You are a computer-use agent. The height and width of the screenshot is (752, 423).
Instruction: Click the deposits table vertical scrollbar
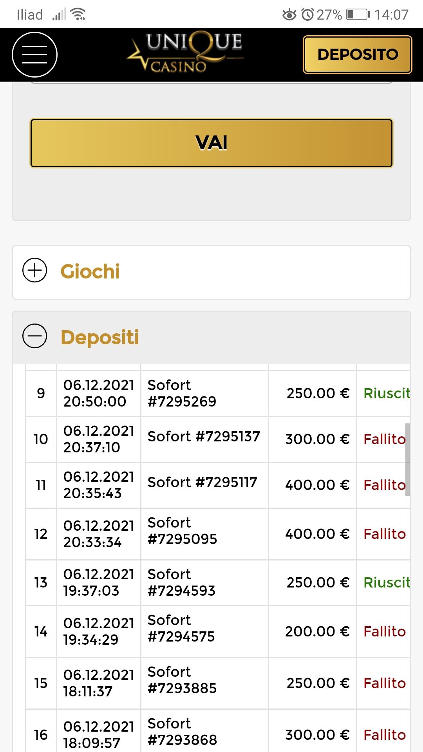click(x=407, y=459)
